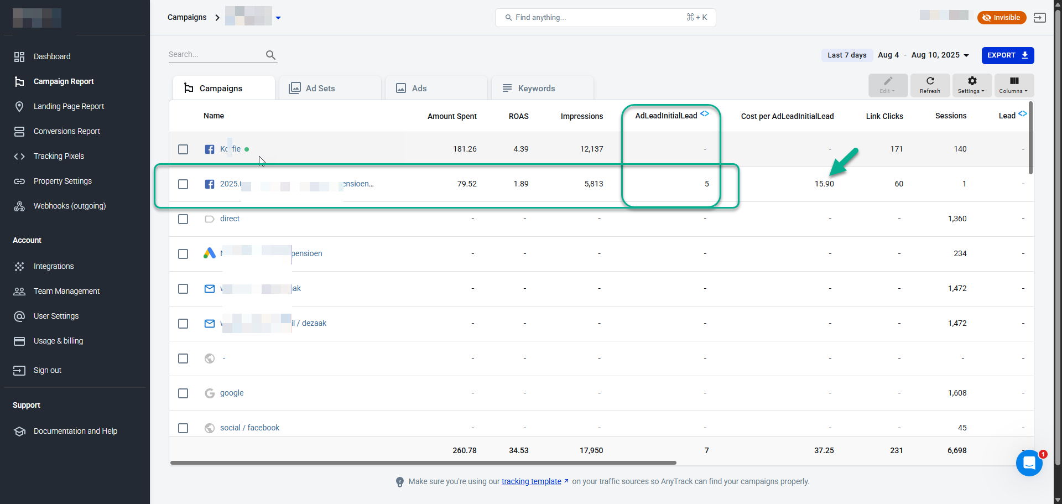Open the social / facebook link
This screenshot has height=504, width=1062.
click(x=249, y=428)
